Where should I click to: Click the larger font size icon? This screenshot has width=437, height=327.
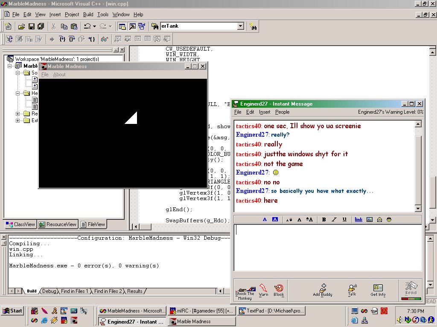(x=309, y=220)
